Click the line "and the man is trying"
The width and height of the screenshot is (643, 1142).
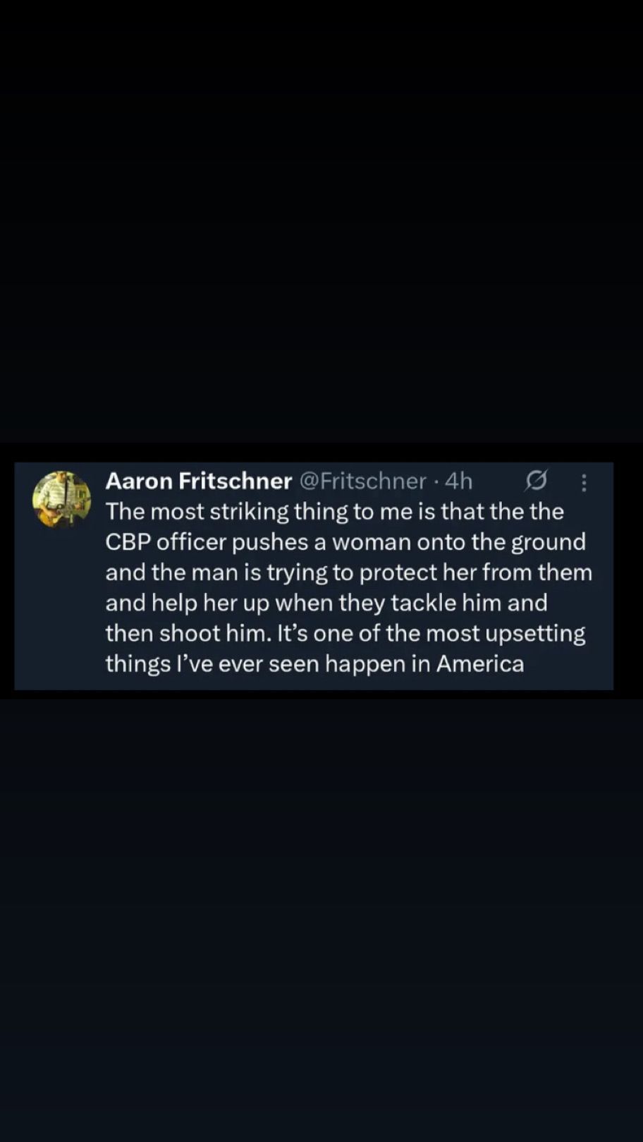tap(348, 572)
